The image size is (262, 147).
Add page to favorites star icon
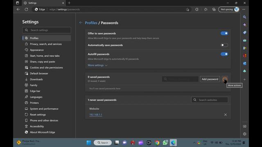[x=187, y=9]
